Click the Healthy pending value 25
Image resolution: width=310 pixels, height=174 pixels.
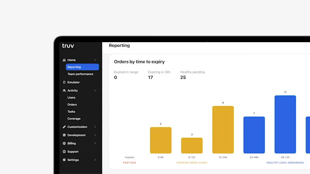[183, 78]
